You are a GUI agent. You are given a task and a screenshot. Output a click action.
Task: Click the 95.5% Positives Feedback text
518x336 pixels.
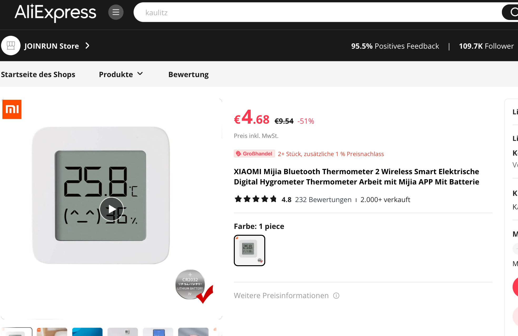point(395,46)
